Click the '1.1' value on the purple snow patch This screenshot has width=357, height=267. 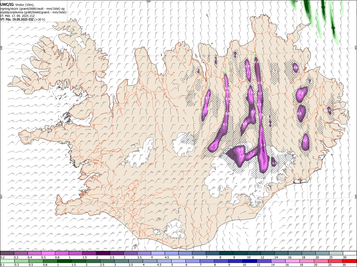point(214,146)
